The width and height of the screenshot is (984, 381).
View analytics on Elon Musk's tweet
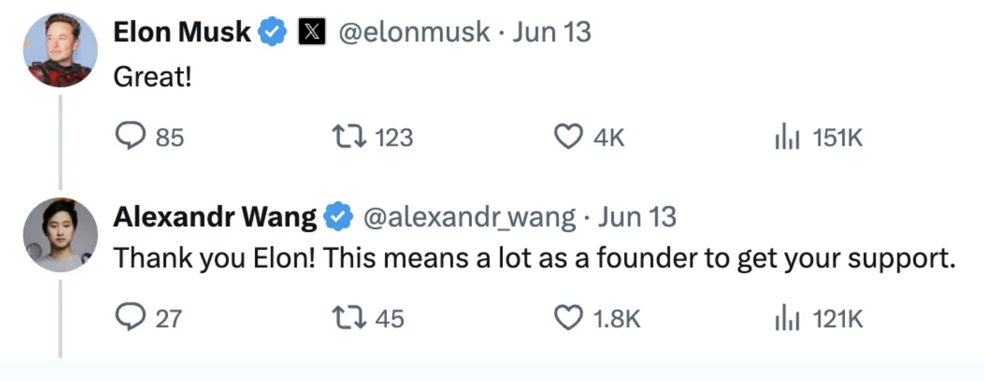click(x=786, y=138)
